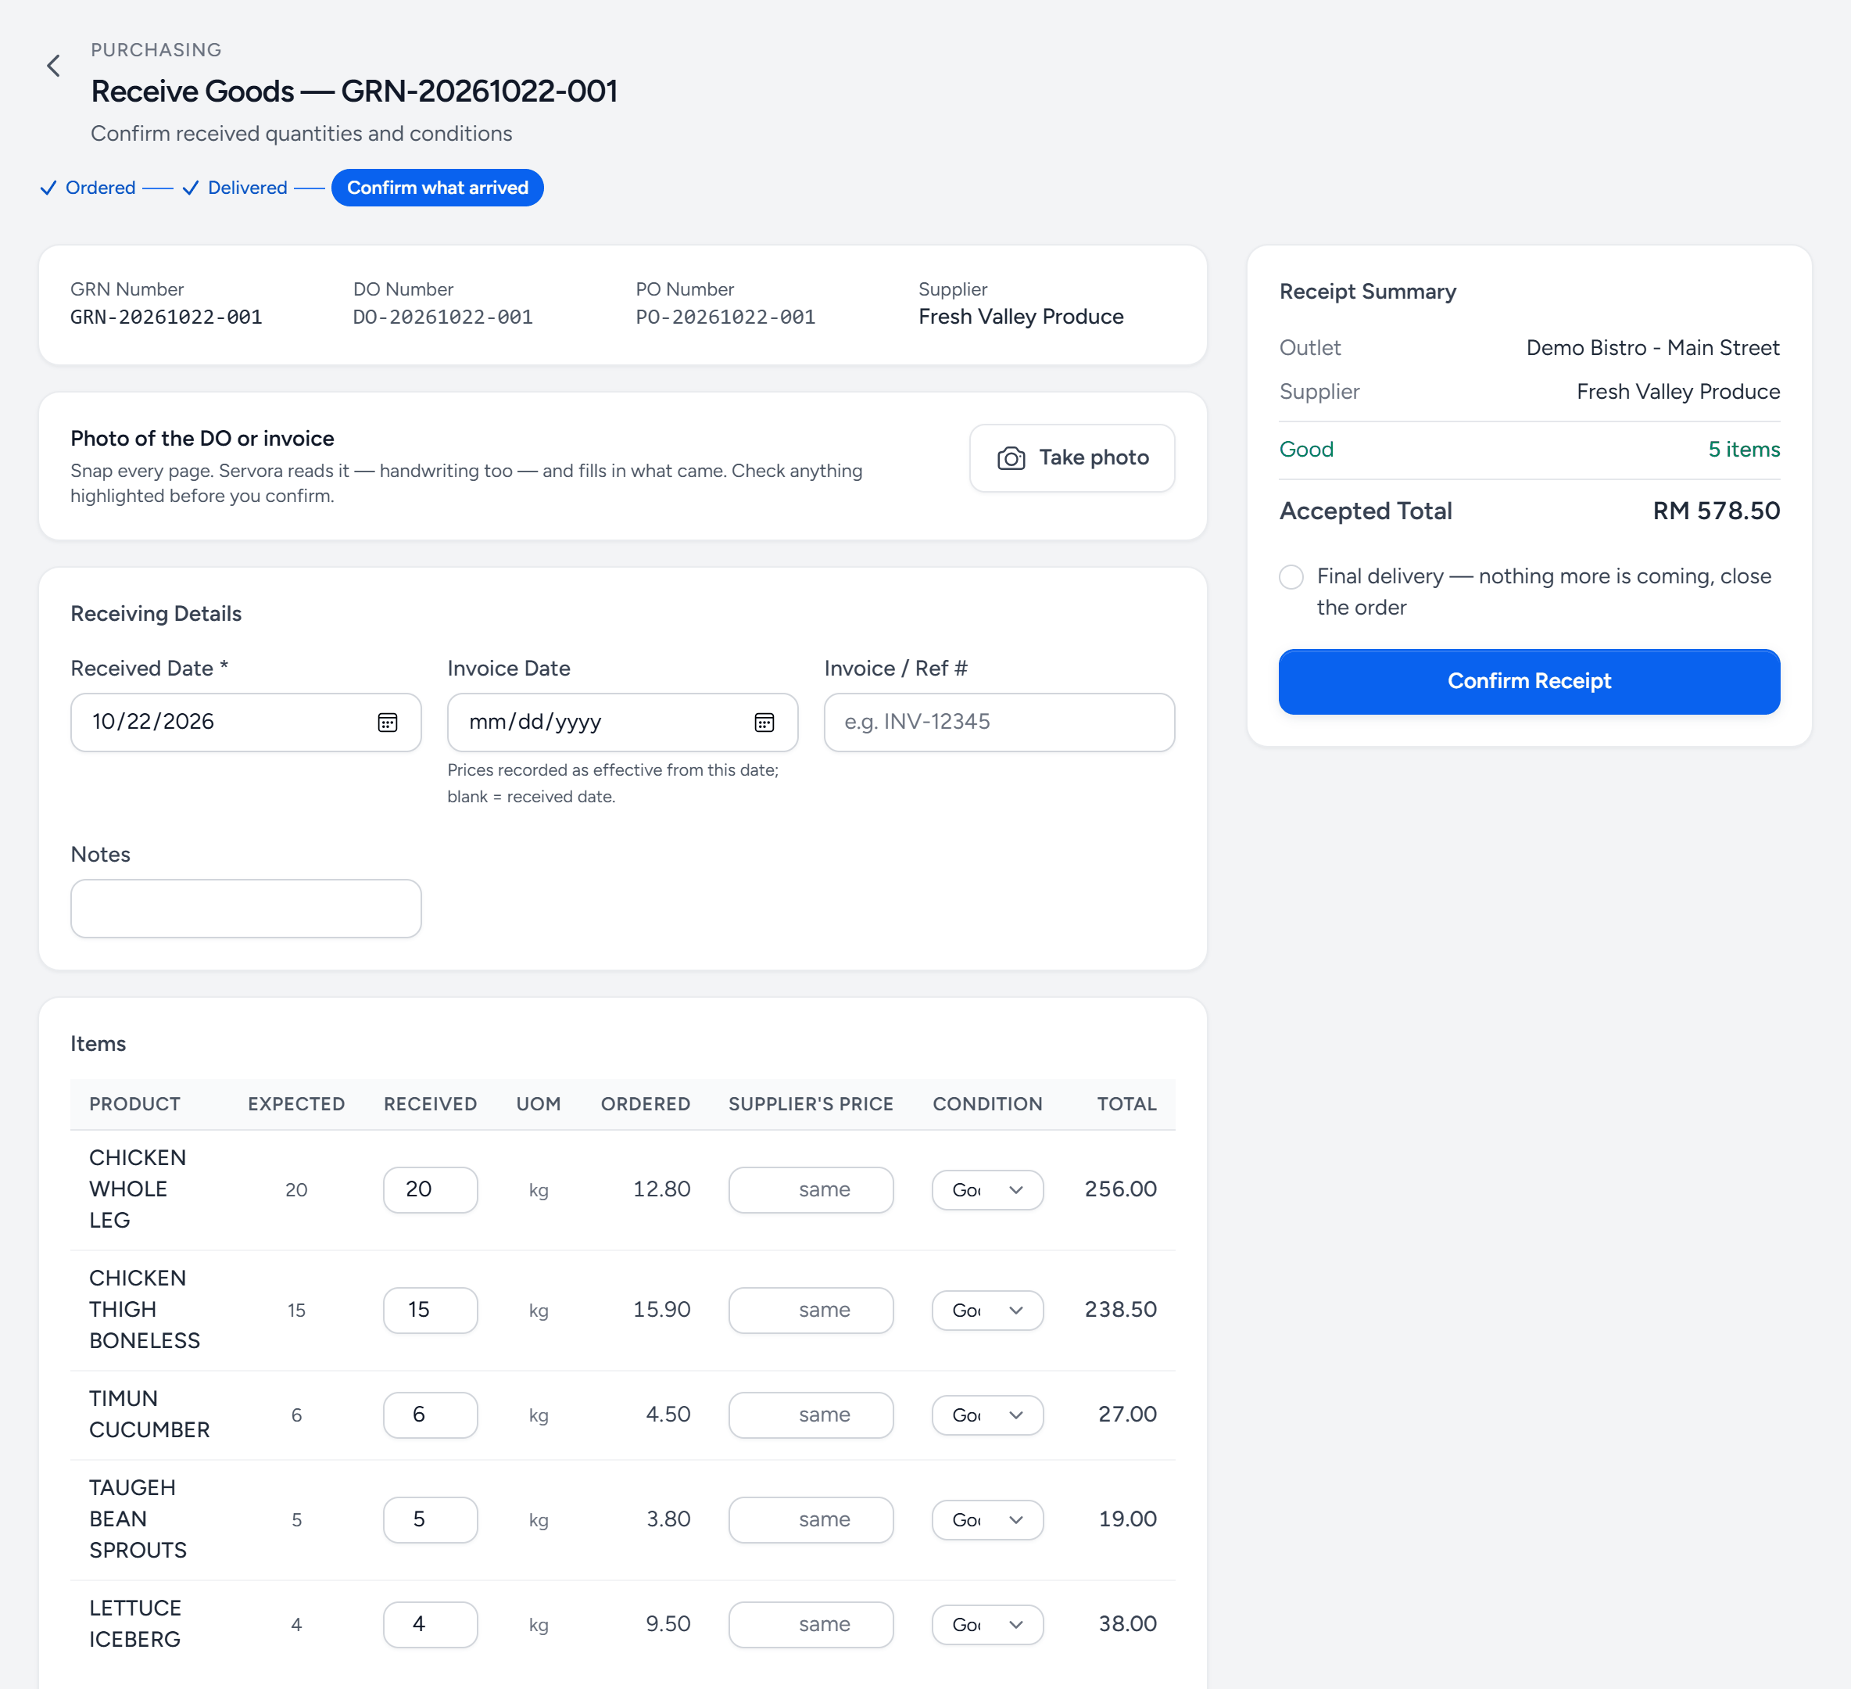Image resolution: width=1851 pixels, height=1689 pixels.
Task: Click the checkmark icon next to Ordered
Action: [48, 188]
